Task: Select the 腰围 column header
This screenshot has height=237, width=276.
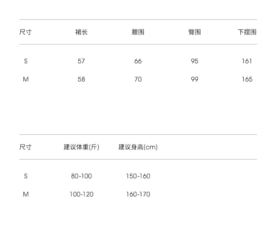Action: pos(138,32)
